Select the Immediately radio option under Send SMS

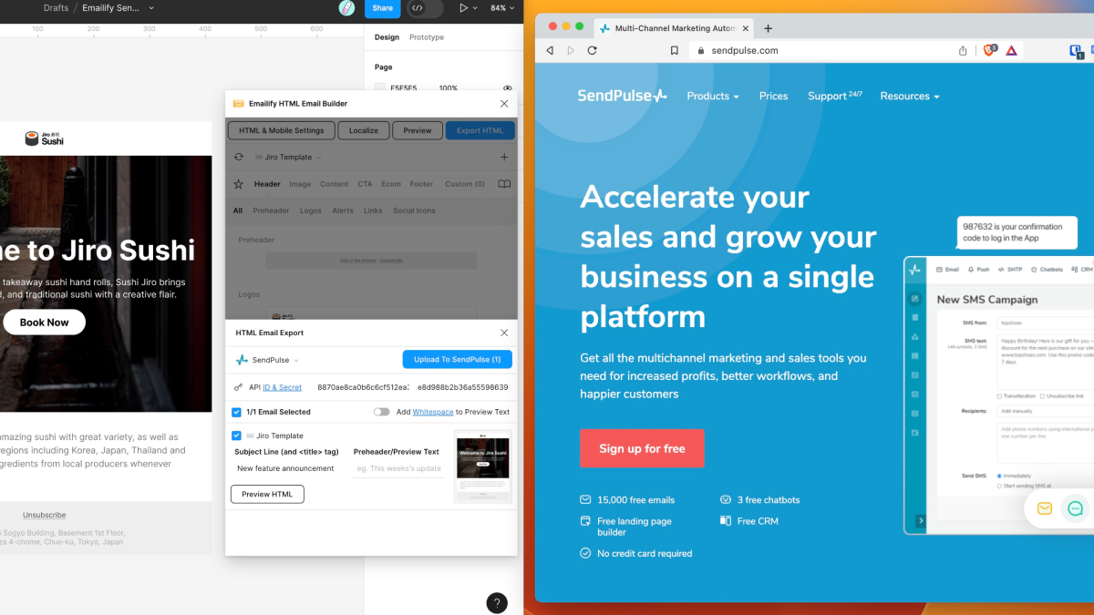1000,476
